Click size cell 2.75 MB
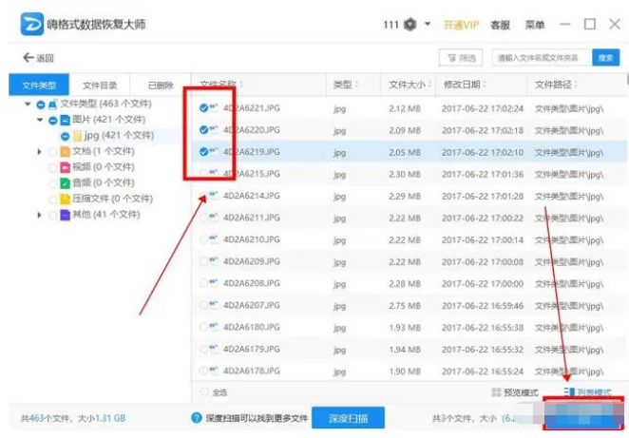This screenshot has width=629, height=438. tap(405, 305)
